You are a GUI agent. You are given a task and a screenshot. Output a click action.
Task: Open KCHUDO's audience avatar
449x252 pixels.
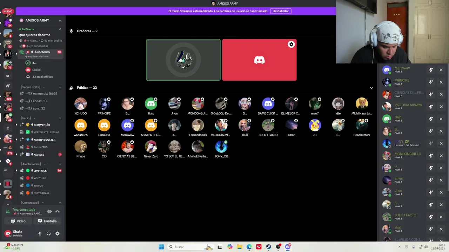coord(81,104)
